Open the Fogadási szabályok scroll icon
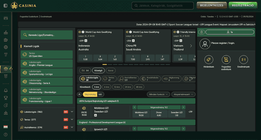The image size is (261, 140). [226, 60]
